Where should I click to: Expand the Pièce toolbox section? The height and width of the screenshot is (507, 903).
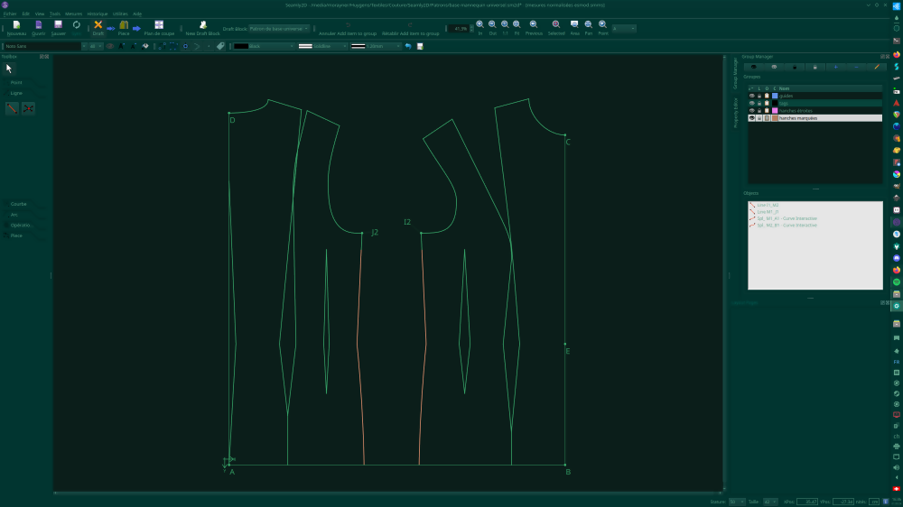[16, 236]
